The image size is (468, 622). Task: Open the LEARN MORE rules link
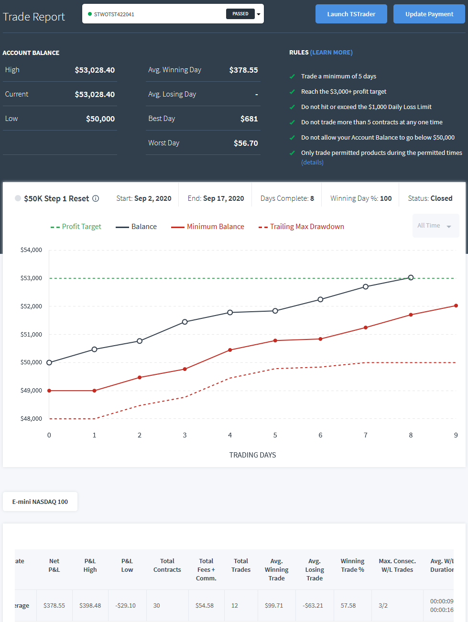point(331,53)
